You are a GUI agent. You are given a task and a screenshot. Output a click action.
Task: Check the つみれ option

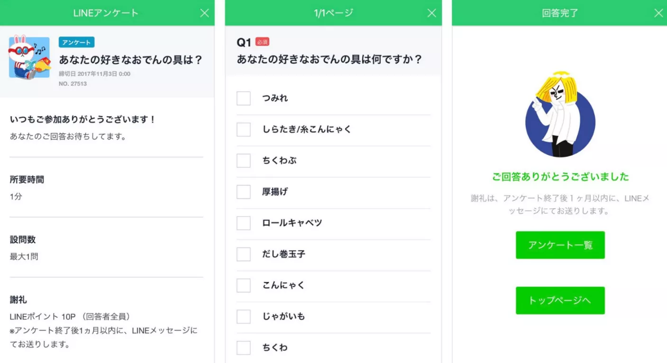coord(244,98)
